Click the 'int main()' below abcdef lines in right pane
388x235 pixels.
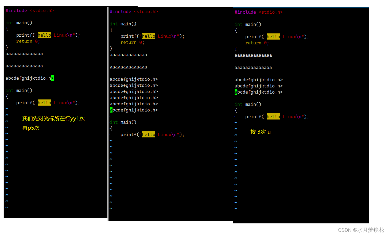248,105
